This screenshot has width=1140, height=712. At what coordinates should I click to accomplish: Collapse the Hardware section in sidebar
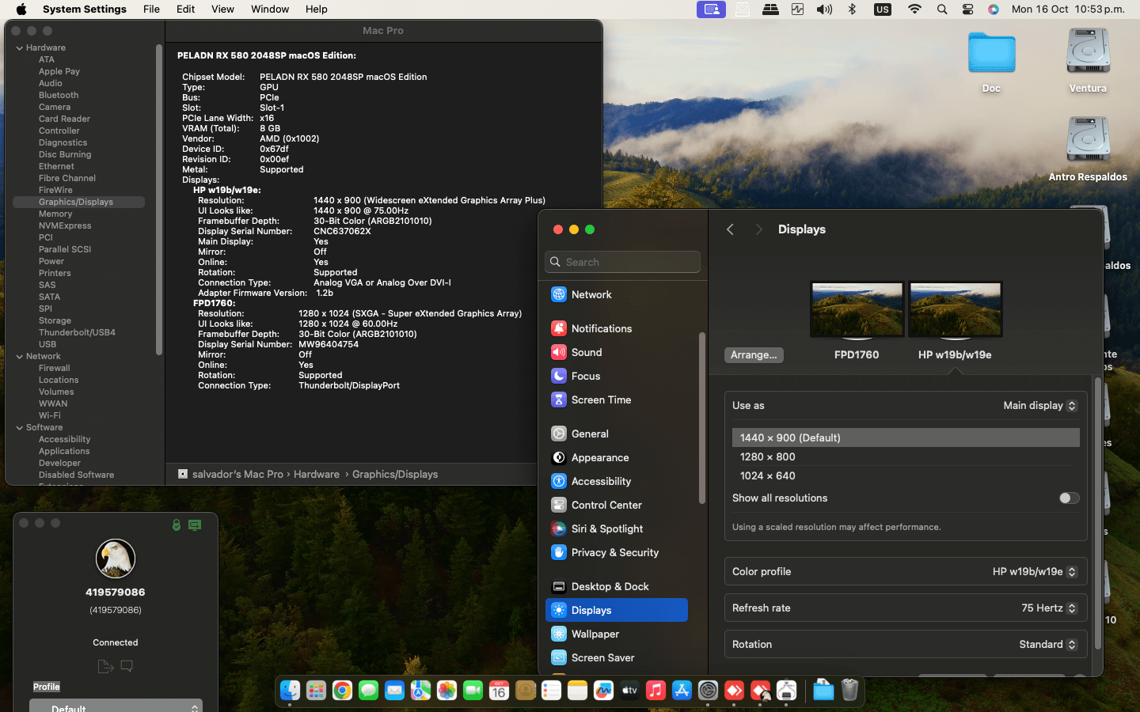[20, 47]
